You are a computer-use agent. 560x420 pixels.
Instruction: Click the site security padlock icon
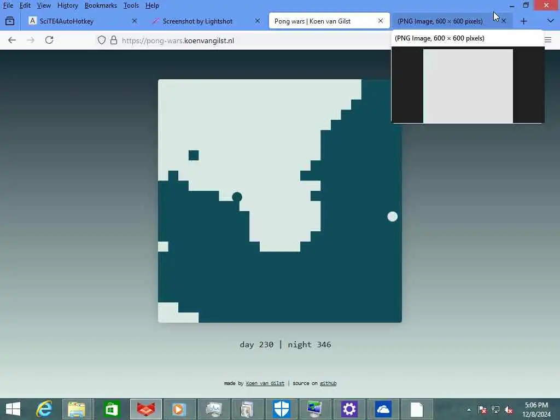coord(114,40)
